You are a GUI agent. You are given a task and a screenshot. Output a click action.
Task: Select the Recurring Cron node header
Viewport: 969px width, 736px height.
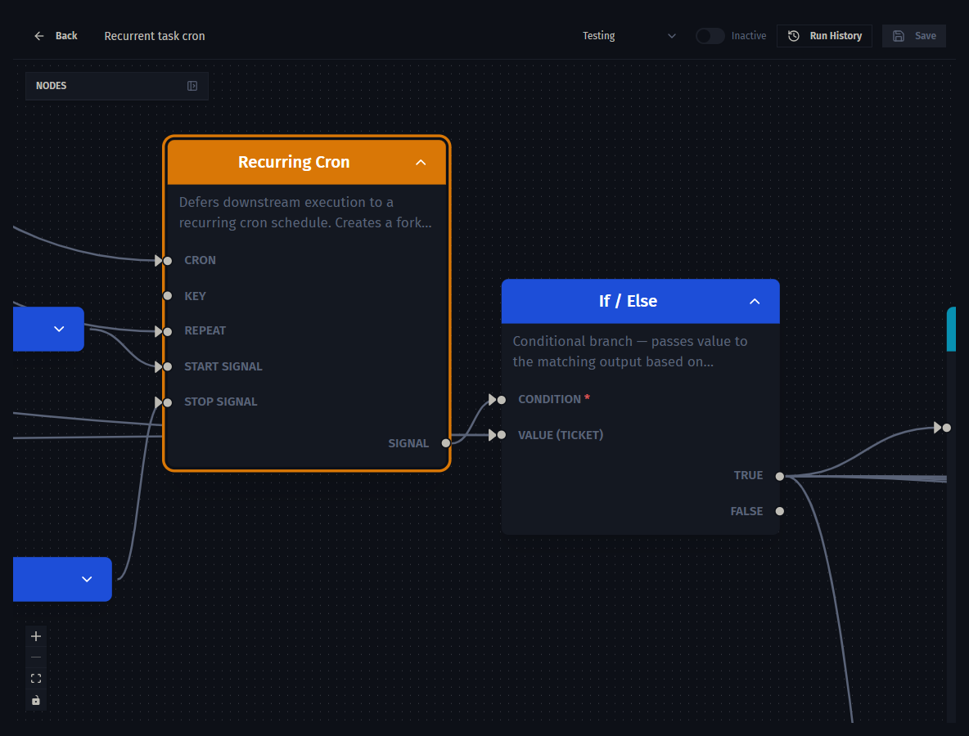(x=307, y=162)
